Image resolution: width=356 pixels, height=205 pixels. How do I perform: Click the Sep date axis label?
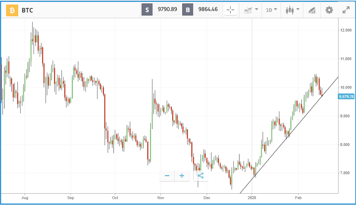tap(71, 198)
